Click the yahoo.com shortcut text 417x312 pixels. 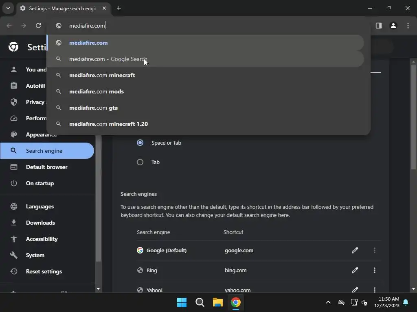click(x=237, y=290)
